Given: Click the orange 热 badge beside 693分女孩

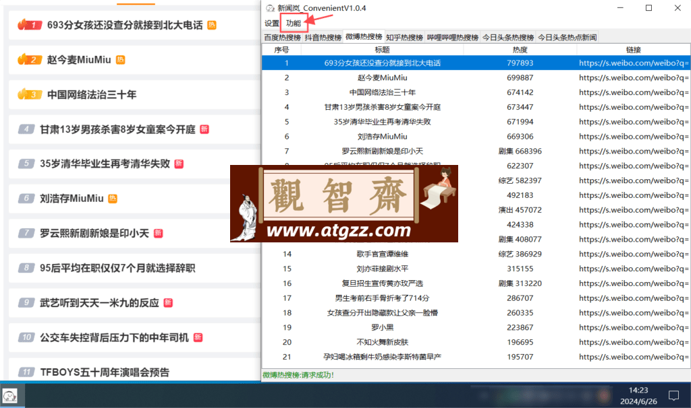Looking at the screenshot, I should 212,25.
